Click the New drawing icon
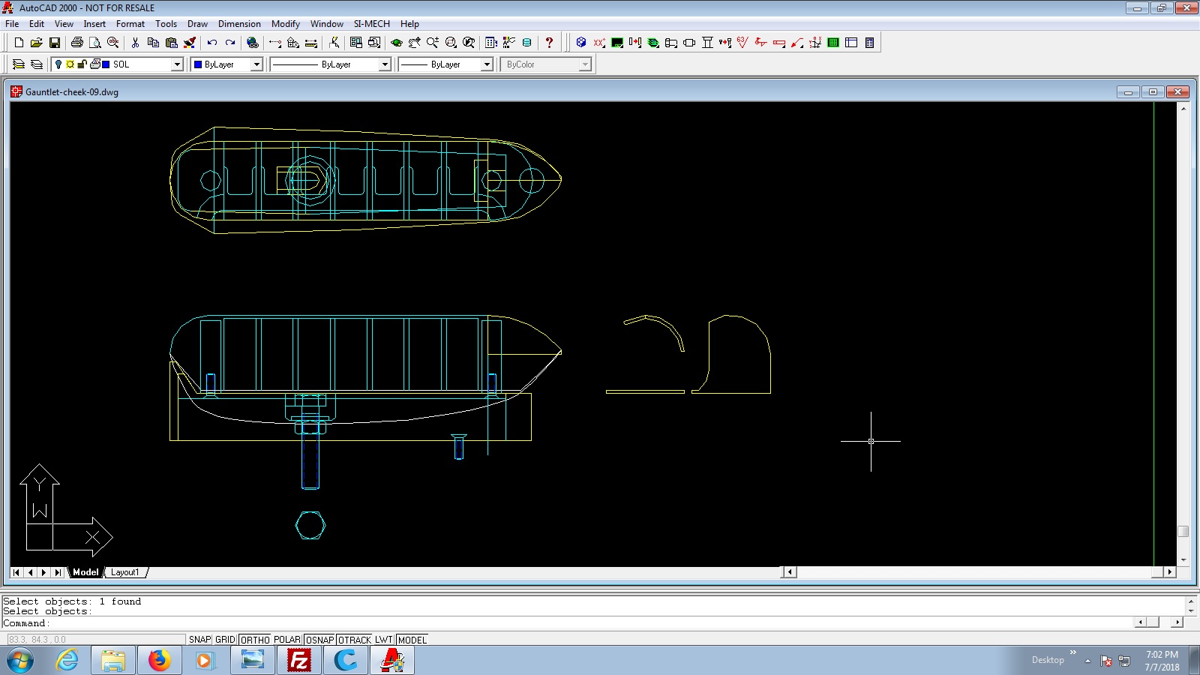The width and height of the screenshot is (1200, 675). pos(19,43)
